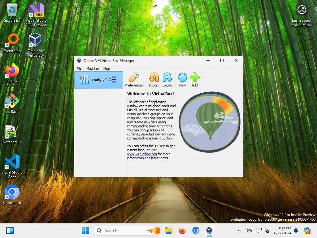
Task: Create a New virtual machine
Action: [x=182, y=80]
